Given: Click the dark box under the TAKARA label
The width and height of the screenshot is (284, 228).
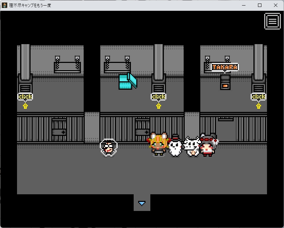Looking at the screenshot, I should (225, 82).
